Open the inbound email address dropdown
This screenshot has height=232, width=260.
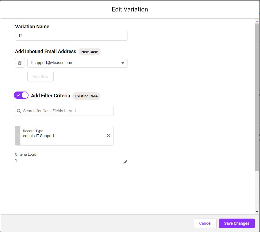coord(77,63)
